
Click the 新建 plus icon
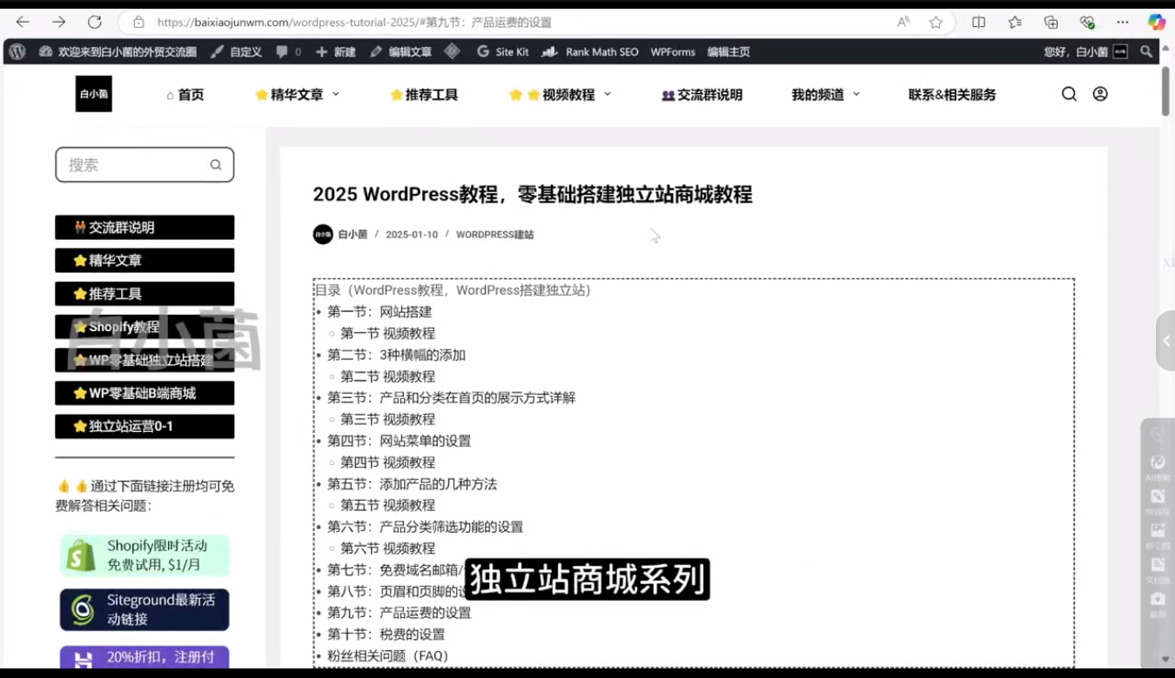point(321,52)
